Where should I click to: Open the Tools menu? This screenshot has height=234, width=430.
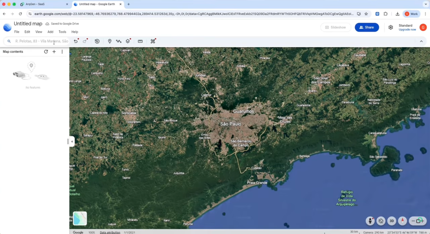point(62,32)
